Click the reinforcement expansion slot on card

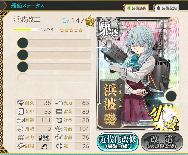point(171,96)
